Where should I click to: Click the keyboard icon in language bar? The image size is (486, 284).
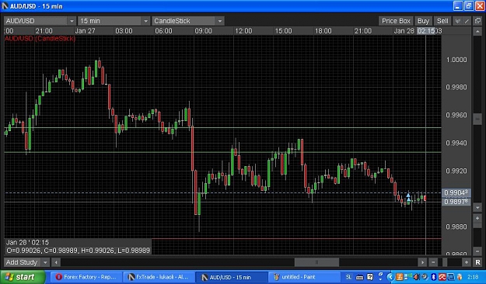click(359, 277)
